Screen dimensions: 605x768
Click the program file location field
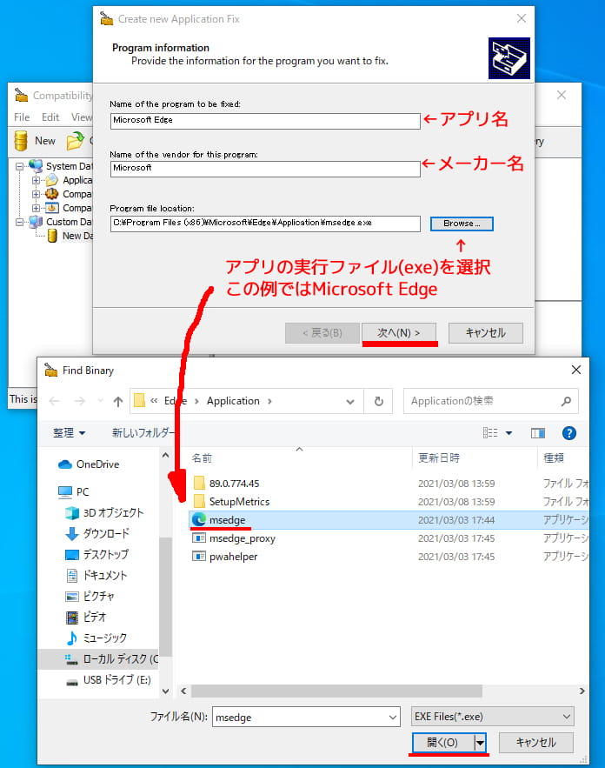tap(265, 224)
